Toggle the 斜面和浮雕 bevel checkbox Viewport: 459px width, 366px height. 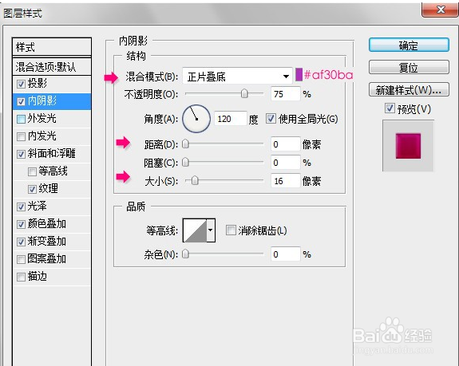[21, 154]
